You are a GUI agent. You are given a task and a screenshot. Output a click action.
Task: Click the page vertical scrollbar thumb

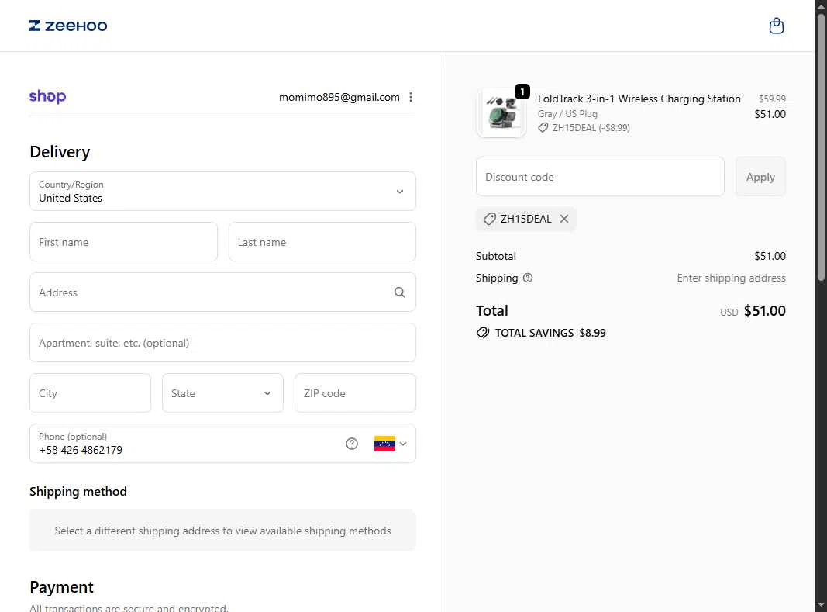pos(822,148)
